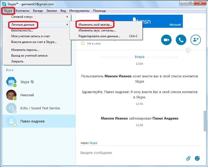The height and width of the screenshot is (167, 208).
Task: Open the Помощь menu
Action: pyautogui.click(x=99, y=11)
